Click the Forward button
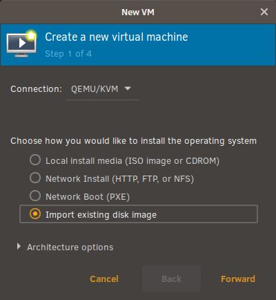This screenshot has width=276, height=300. pyautogui.click(x=238, y=279)
